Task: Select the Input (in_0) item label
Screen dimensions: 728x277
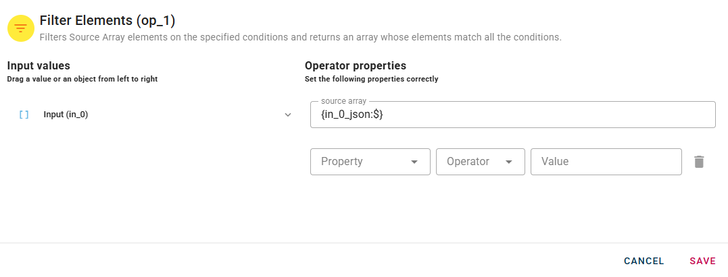Action: 66,115
